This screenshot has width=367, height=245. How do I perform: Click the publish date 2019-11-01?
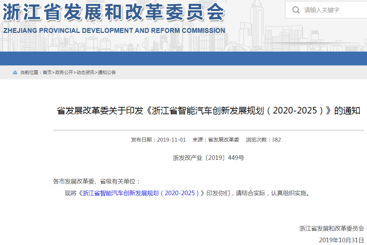coord(171,140)
